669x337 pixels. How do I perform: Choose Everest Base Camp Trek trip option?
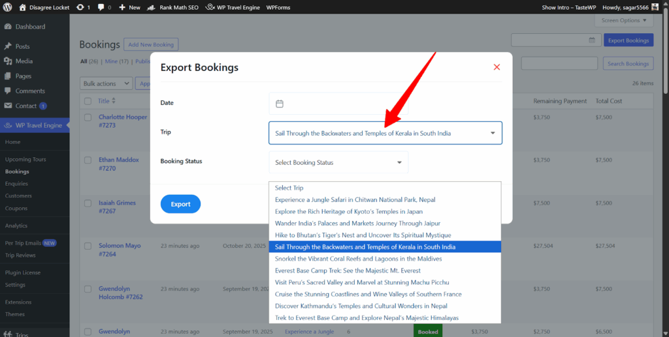coord(348,271)
